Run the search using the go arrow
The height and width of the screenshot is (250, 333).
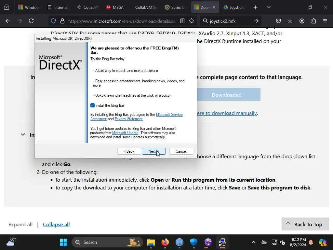point(256,21)
